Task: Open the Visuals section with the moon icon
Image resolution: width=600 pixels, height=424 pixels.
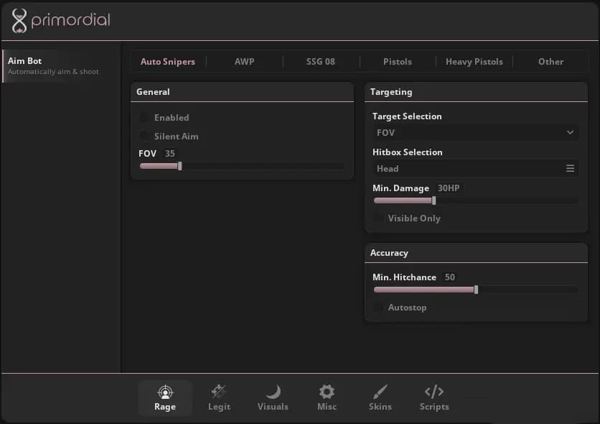Action: 273,398
